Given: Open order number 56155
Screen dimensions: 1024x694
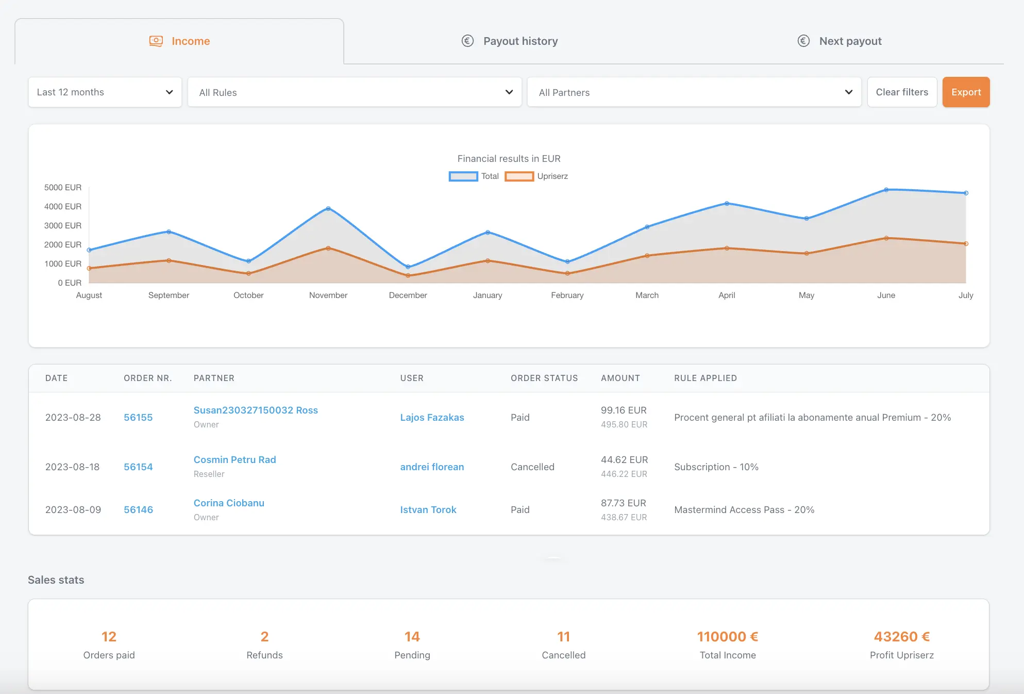Looking at the screenshot, I should pos(138,417).
